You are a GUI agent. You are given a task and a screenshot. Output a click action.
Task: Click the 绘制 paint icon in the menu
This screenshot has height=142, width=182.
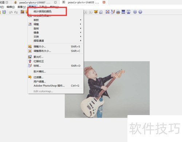pyautogui.click(x=30, y=66)
